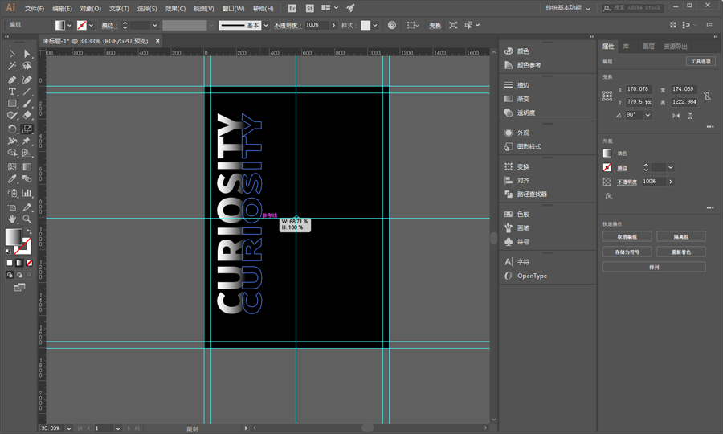Open the 符号 (Symbols) panel
The image size is (723, 434).
tap(523, 241)
